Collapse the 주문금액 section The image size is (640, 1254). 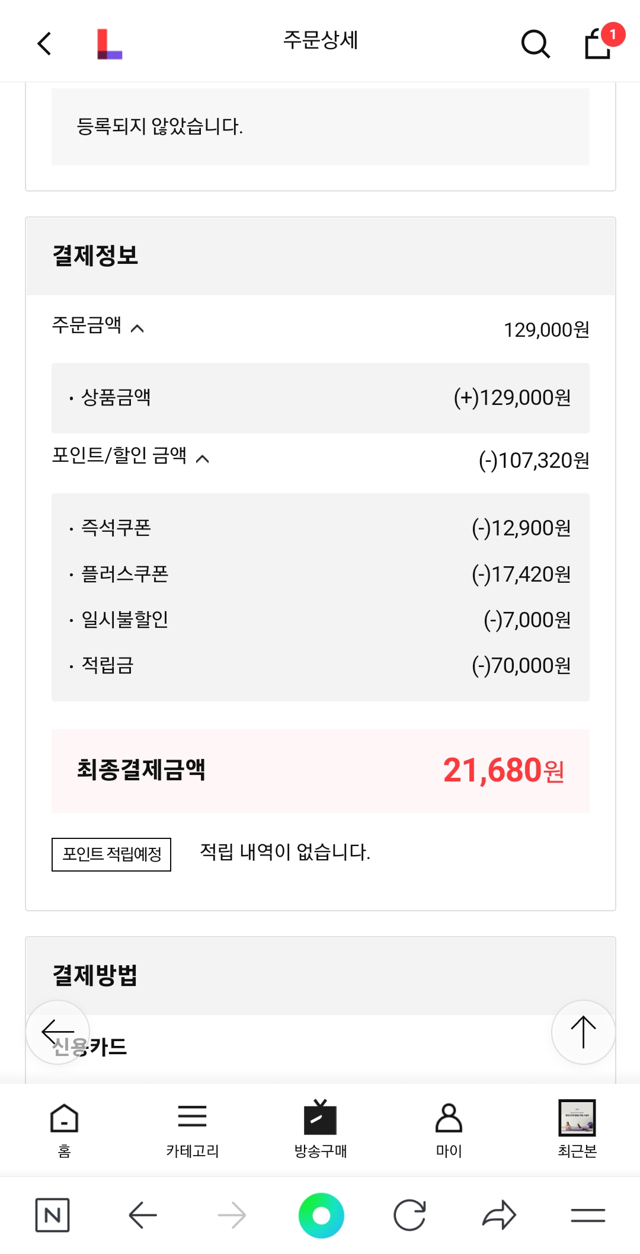pos(137,328)
